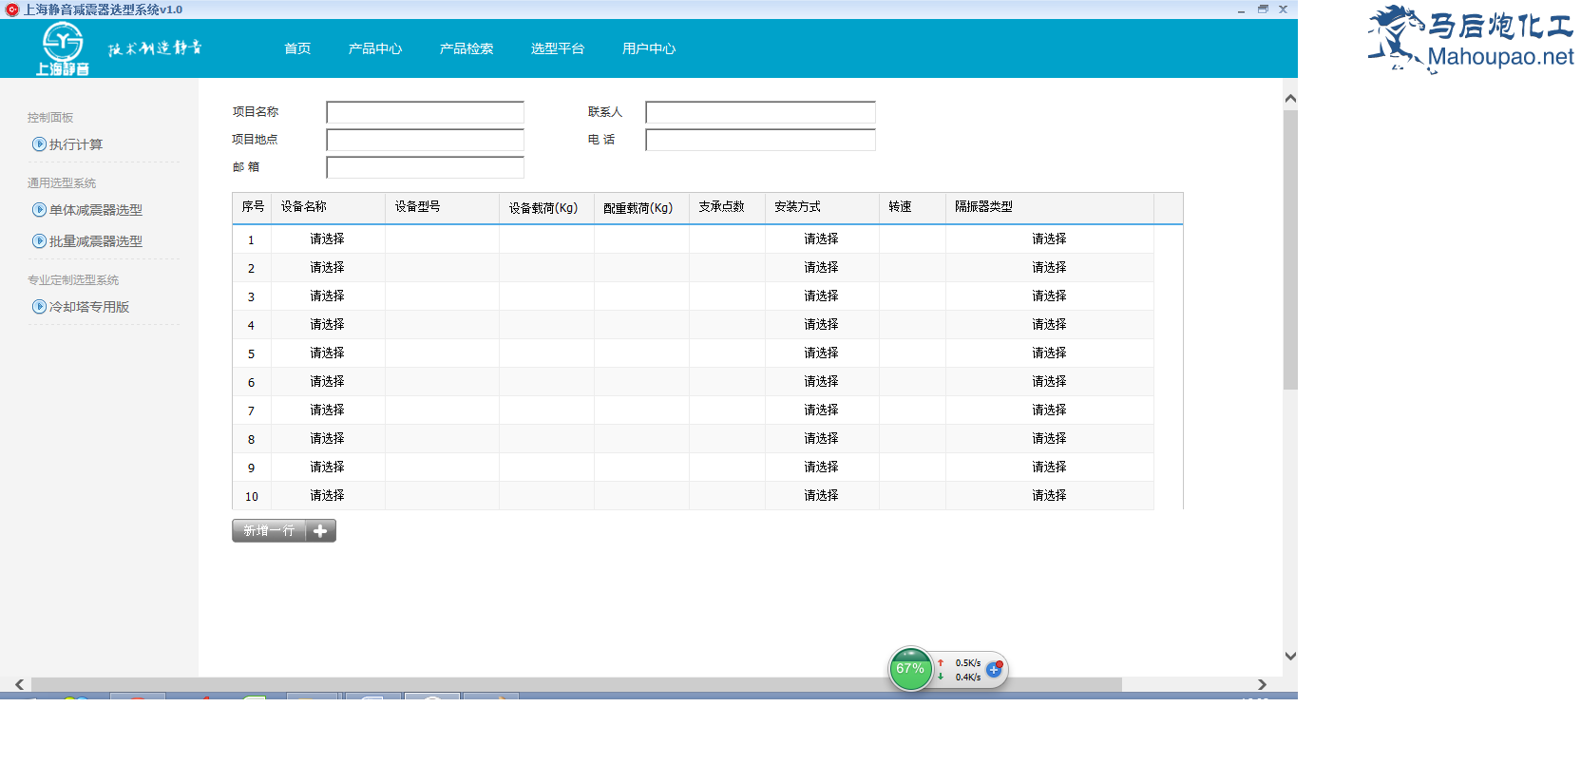Image resolution: width=1581 pixels, height=764 pixels.
Task: Open 冷却塔专用版 in sidebar
Action: click(89, 307)
